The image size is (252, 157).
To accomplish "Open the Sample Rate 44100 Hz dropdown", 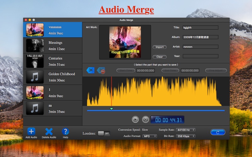I will tap(186, 130).
